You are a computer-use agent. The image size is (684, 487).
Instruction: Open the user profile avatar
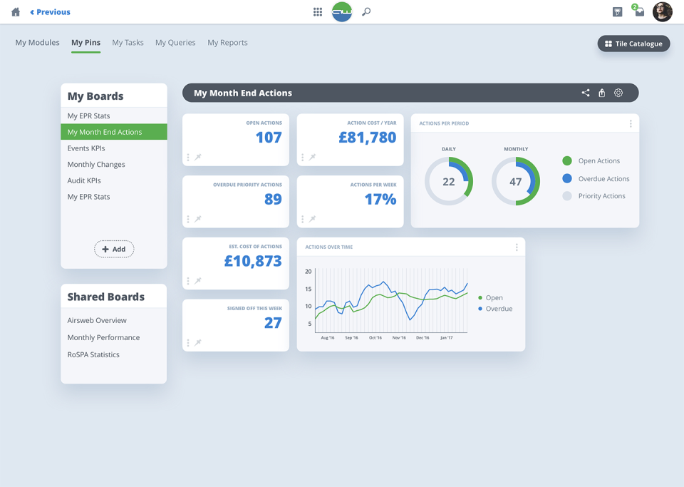click(x=662, y=12)
